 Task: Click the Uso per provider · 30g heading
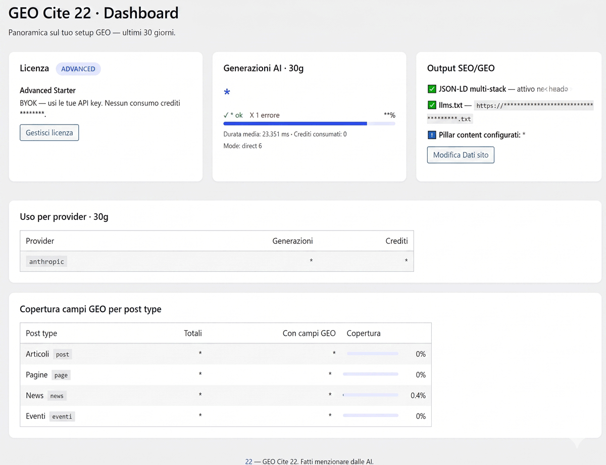pyautogui.click(x=64, y=217)
